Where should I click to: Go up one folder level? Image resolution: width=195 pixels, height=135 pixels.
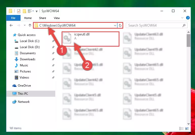click(30, 25)
